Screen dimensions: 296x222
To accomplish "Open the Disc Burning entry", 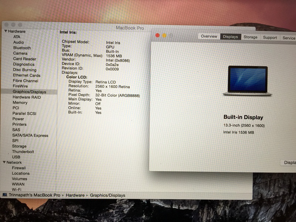I will point(24,70).
